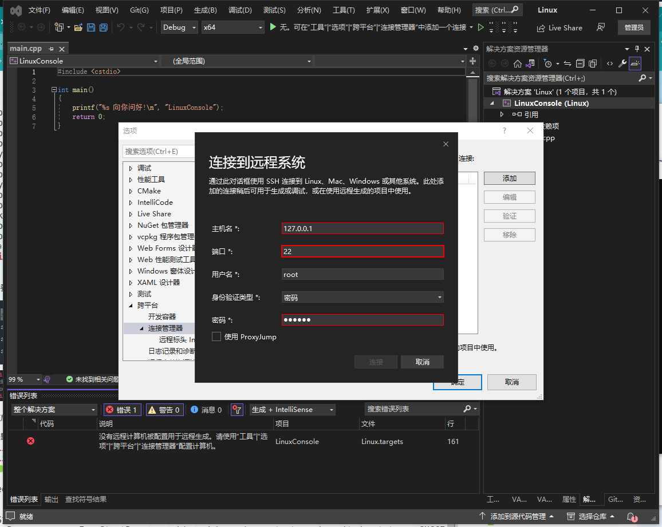Click the Start Without Debugging outline play icon

(480, 27)
